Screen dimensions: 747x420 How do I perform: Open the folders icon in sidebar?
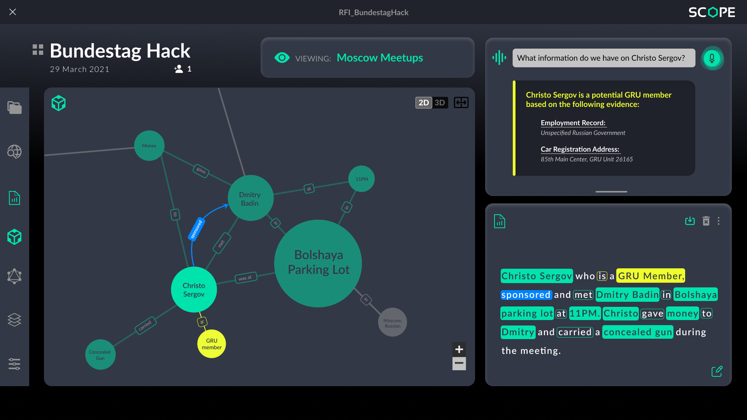click(14, 107)
